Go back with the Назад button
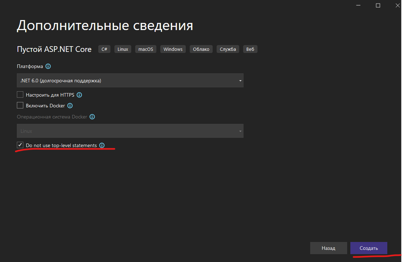The width and height of the screenshot is (402, 262). pyautogui.click(x=328, y=248)
